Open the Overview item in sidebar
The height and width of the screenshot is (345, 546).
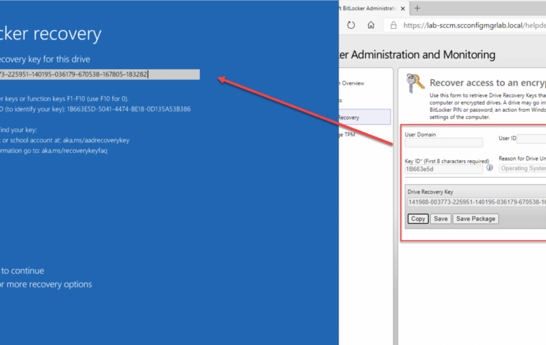(352, 83)
